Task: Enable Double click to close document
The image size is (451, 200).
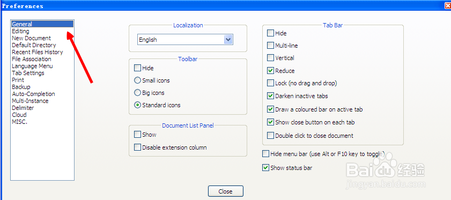Action: click(270, 136)
